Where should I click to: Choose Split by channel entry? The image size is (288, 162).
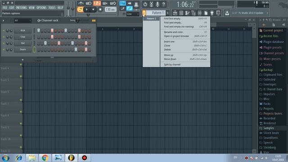pos(185,65)
